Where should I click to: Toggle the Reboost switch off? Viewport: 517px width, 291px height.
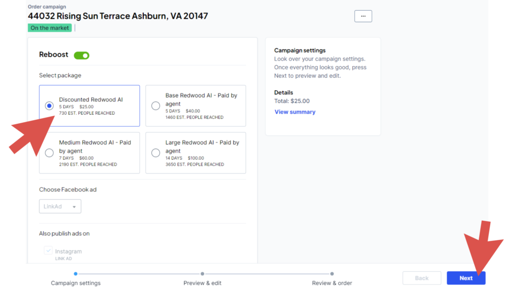81,56
